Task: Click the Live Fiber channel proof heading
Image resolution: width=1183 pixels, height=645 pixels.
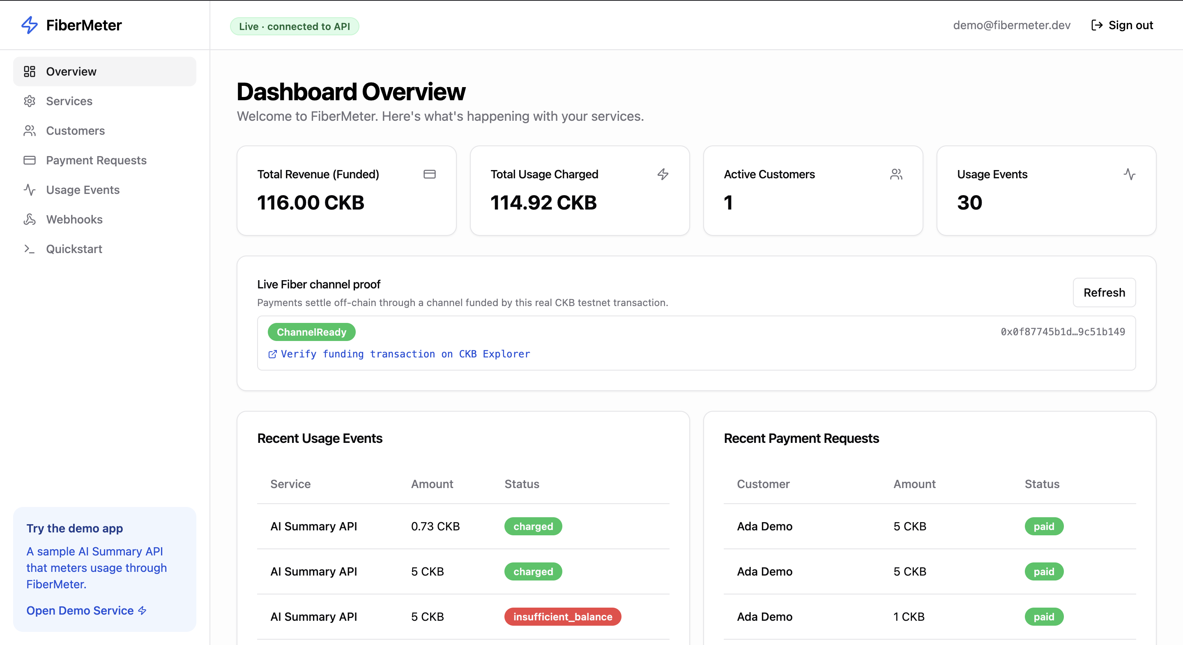Action: coord(319,284)
